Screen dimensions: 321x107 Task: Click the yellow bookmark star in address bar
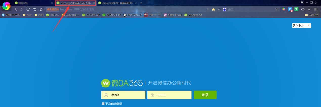(x=213, y=9)
